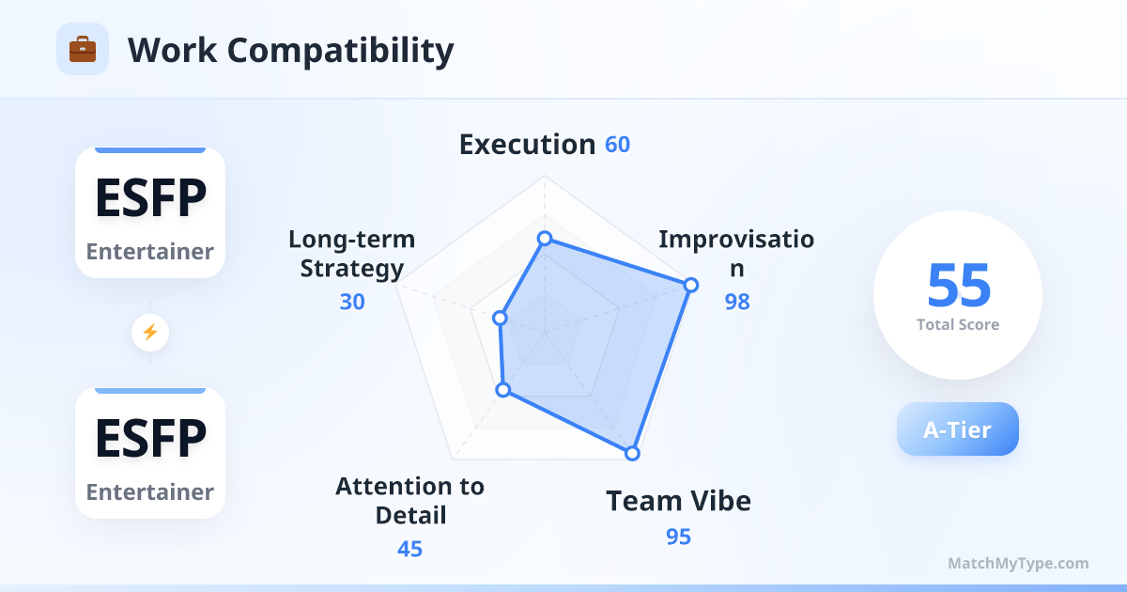Click the Total Score circle showing 55
Viewport: 1127px width, 592px height.
958,295
